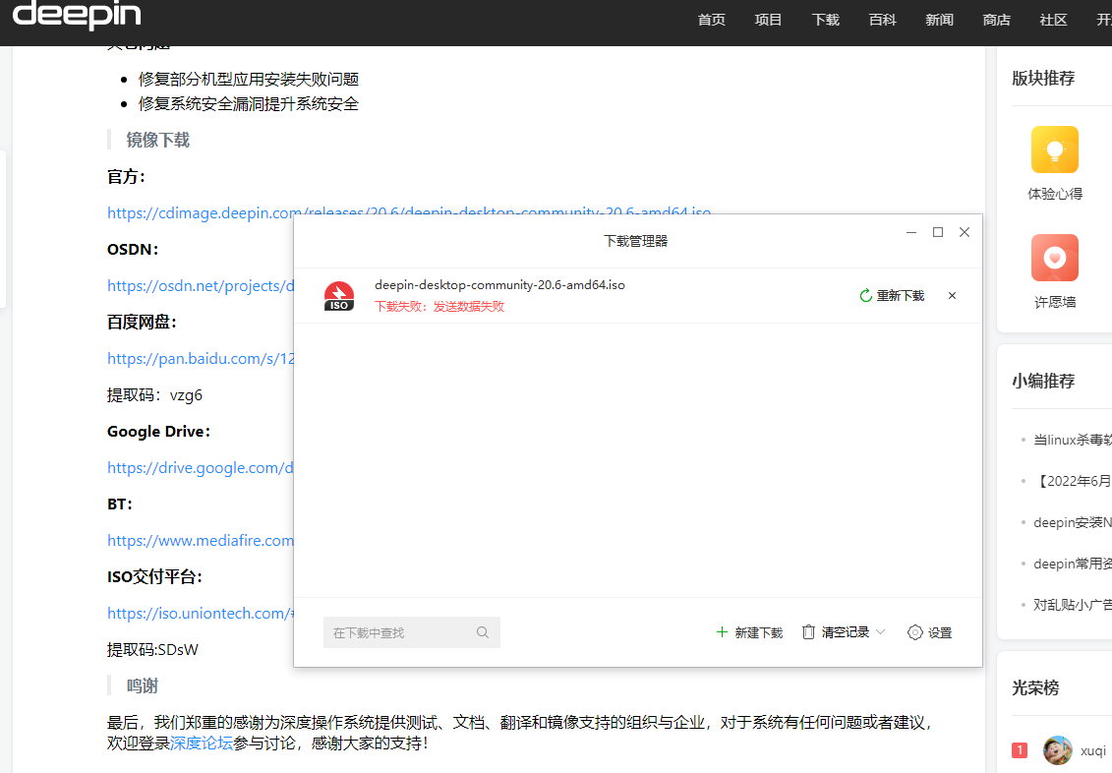
Task: Open the 新闻 nav item
Action: click(940, 20)
